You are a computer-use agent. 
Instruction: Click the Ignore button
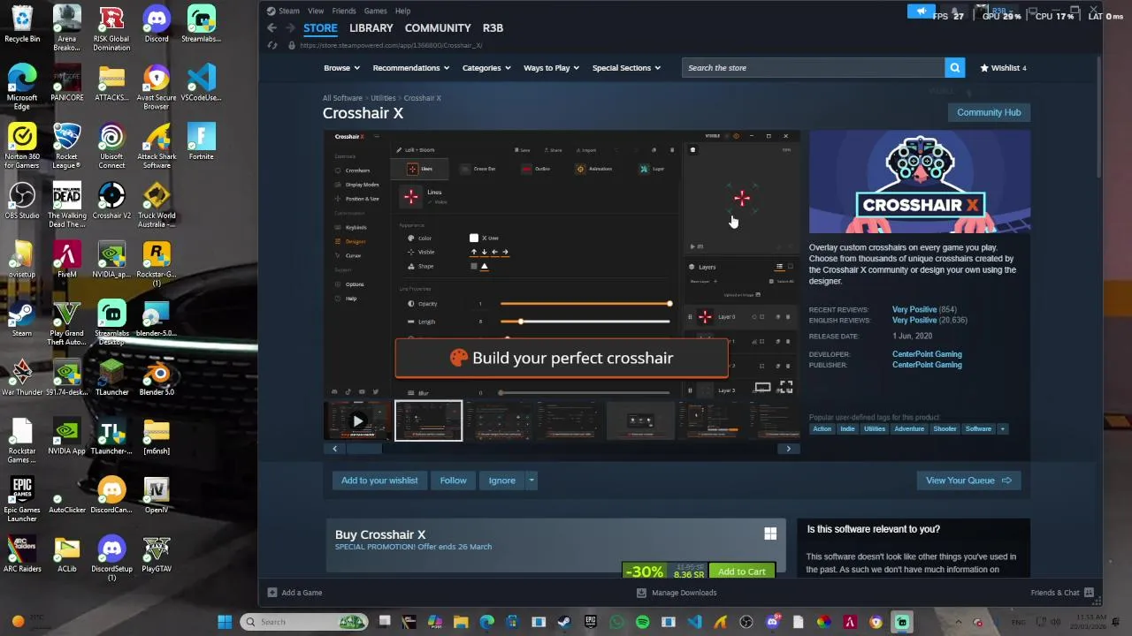click(502, 481)
